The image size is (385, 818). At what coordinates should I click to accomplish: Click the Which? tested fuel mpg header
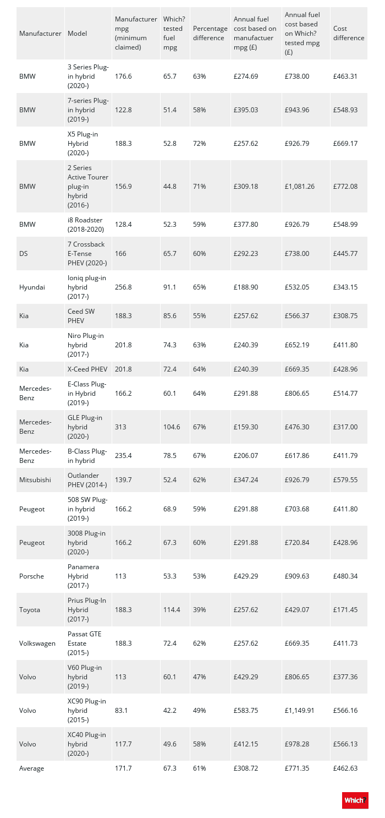point(173,33)
